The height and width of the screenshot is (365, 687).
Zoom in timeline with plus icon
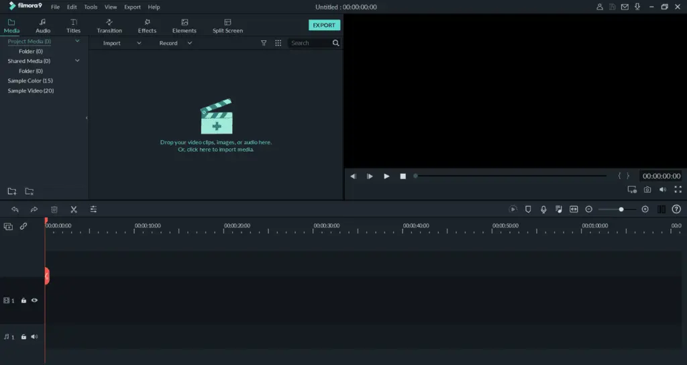point(645,209)
